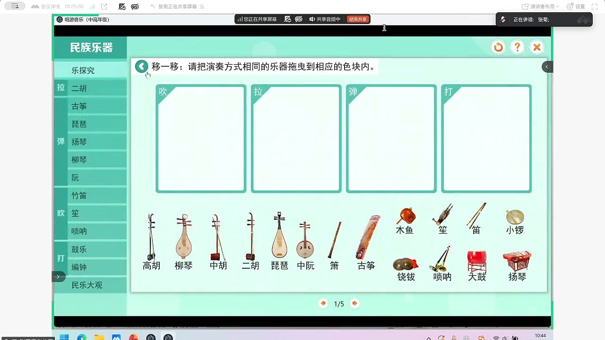Toggle 共享音频中 audio sharing
Screen dimensions: 605x340
pos(325,19)
